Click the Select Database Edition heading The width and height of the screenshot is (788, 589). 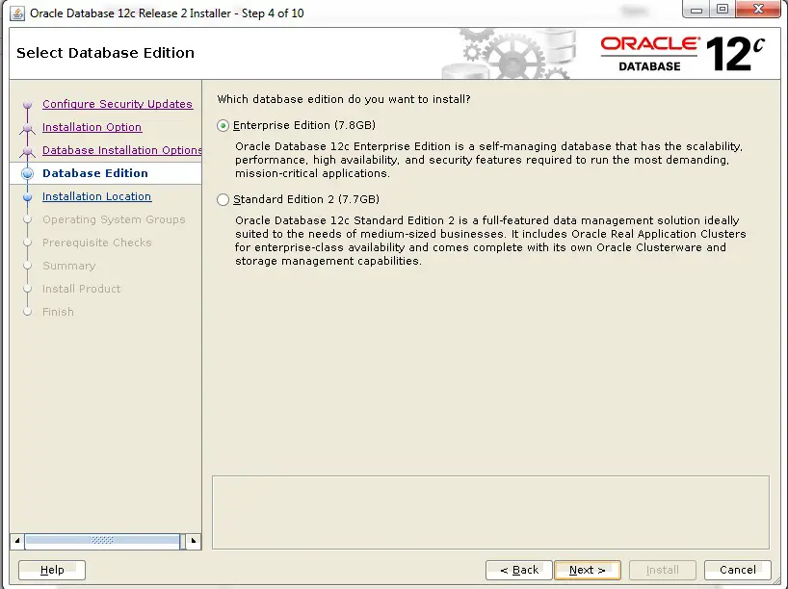[x=105, y=53]
